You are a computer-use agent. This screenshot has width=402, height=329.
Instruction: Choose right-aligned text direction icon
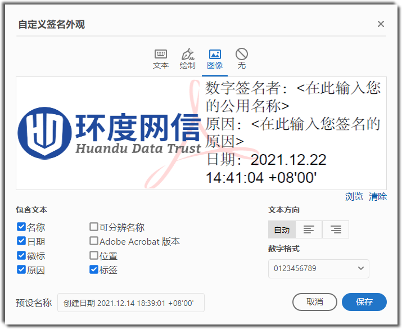pyautogui.click(x=336, y=229)
